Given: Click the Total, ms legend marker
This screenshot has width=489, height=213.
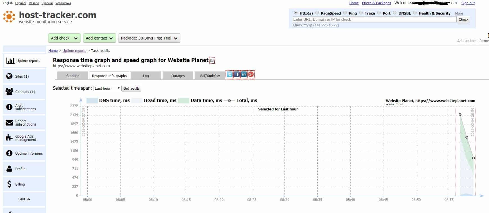Looking at the screenshot, I should click(229, 101).
